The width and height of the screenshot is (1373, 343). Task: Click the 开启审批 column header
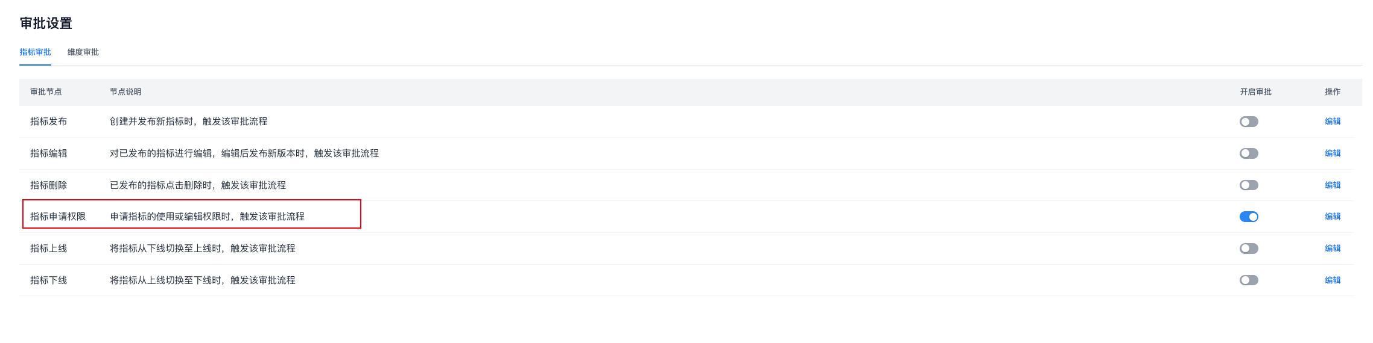[1255, 92]
